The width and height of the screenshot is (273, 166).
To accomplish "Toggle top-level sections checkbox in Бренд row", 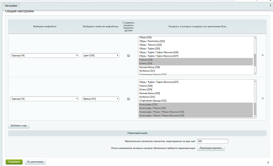I will (128, 99).
